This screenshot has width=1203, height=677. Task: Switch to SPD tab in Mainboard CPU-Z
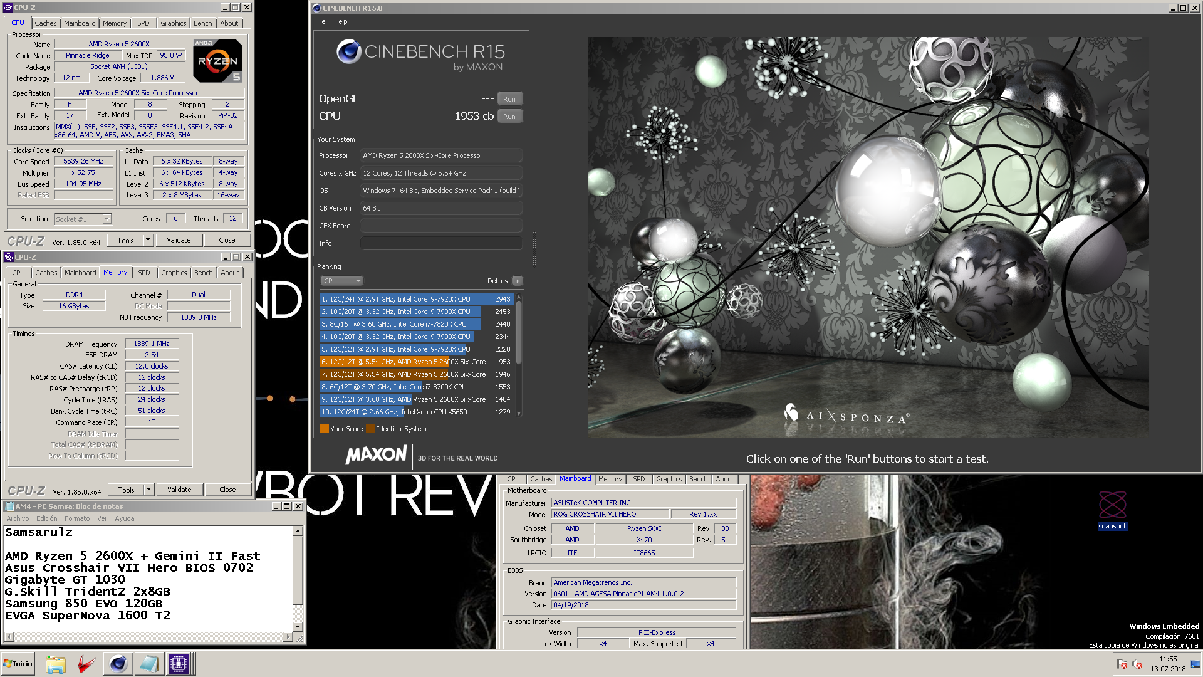pos(638,479)
